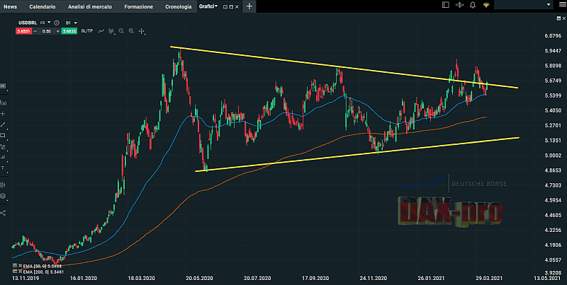Click the red sell price button
This screenshot has height=285, width=567.
point(23,31)
